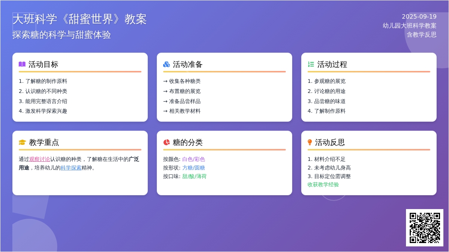Click the 白色/彩色 purple text
This screenshot has width=449, height=252.
click(x=193, y=159)
